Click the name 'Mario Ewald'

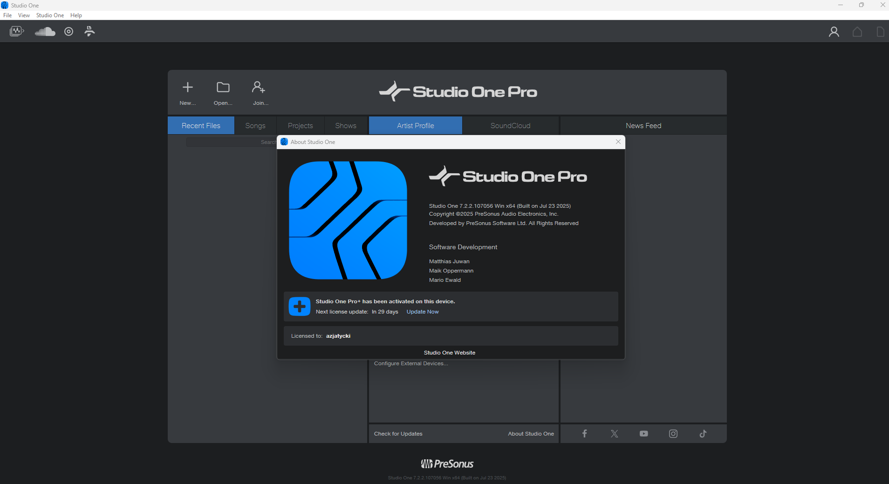445,280
